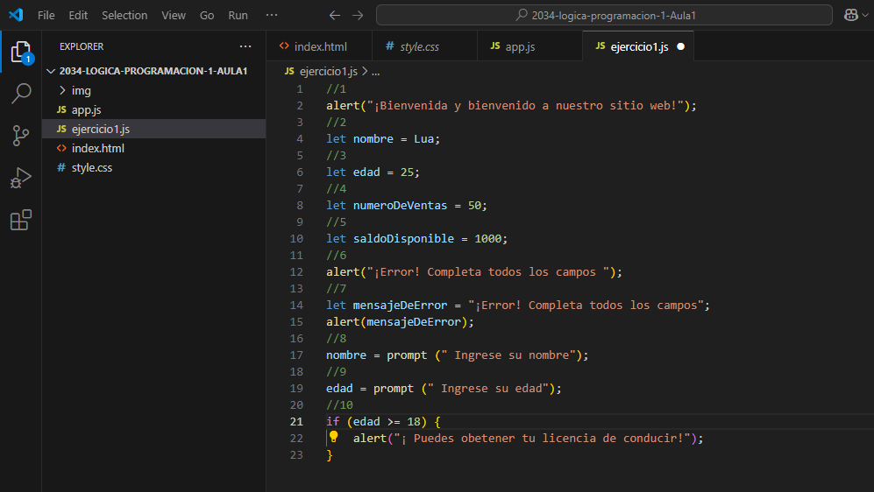This screenshot has width=874, height=492.
Task: Open Explorer more actions ellipsis
Action: click(245, 46)
